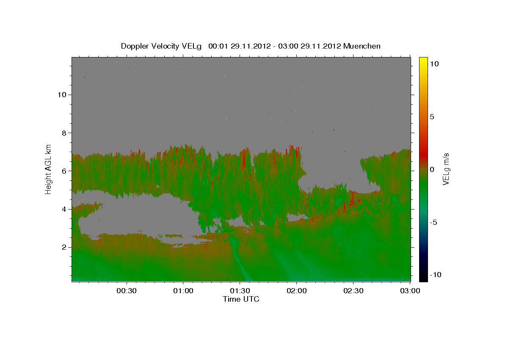
Task: Click the Time UTC axis label
Action: [x=241, y=299]
